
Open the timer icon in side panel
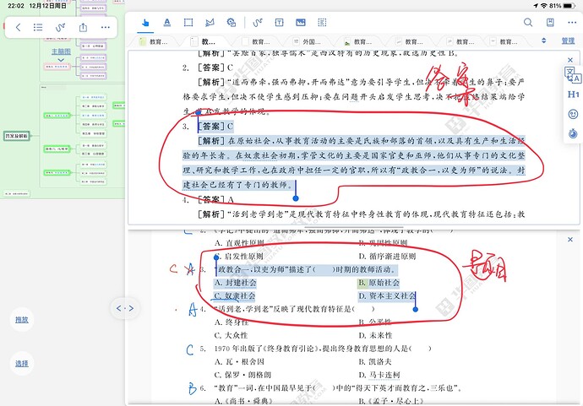(x=573, y=133)
